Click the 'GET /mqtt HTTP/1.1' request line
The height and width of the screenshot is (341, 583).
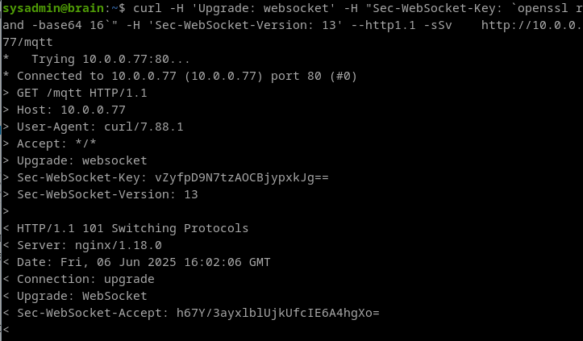[x=81, y=93]
